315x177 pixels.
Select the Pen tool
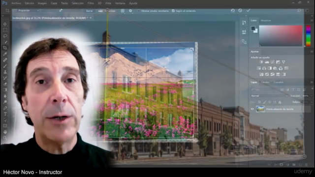tap(5, 108)
